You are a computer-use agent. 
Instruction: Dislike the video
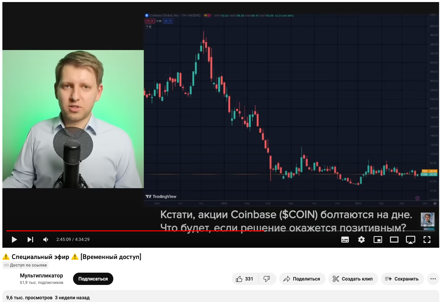pyautogui.click(x=267, y=279)
